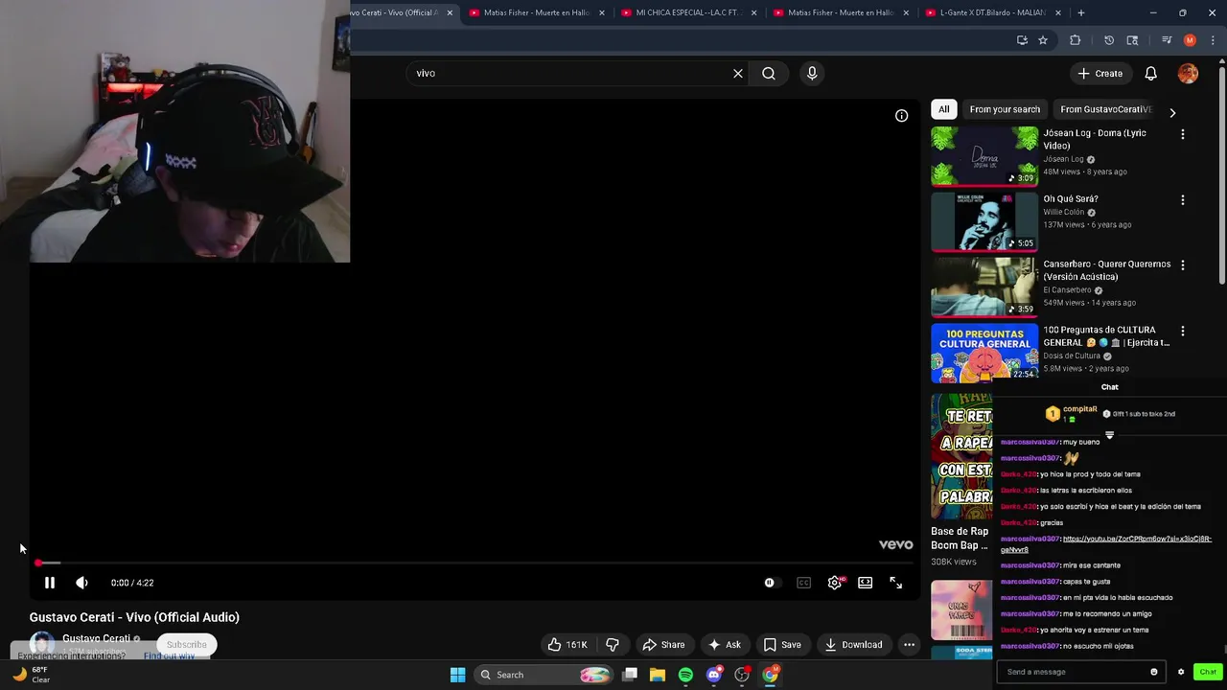Switch to 'L-Gante X DT.Bilardo' browser tab

pyautogui.click(x=992, y=12)
